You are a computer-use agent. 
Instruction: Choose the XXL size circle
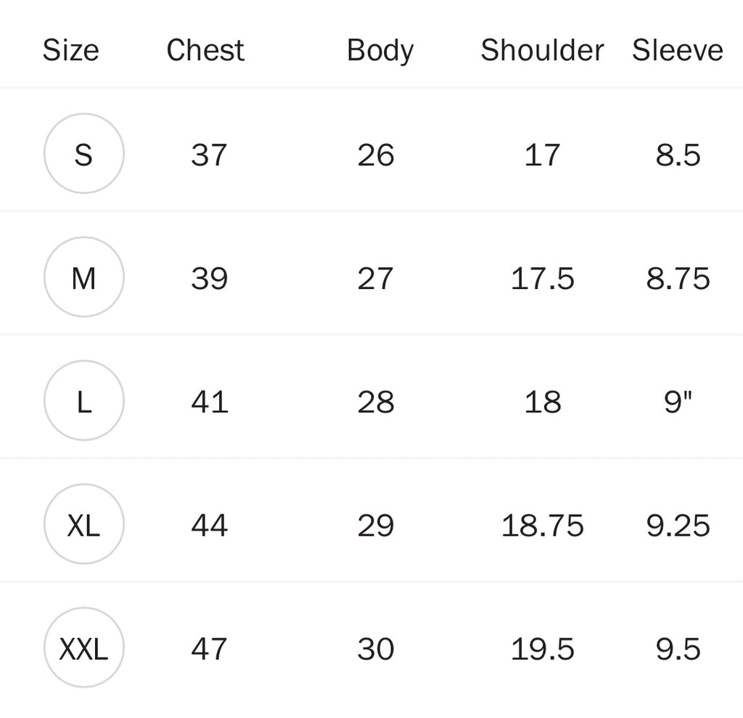[x=84, y=648]
